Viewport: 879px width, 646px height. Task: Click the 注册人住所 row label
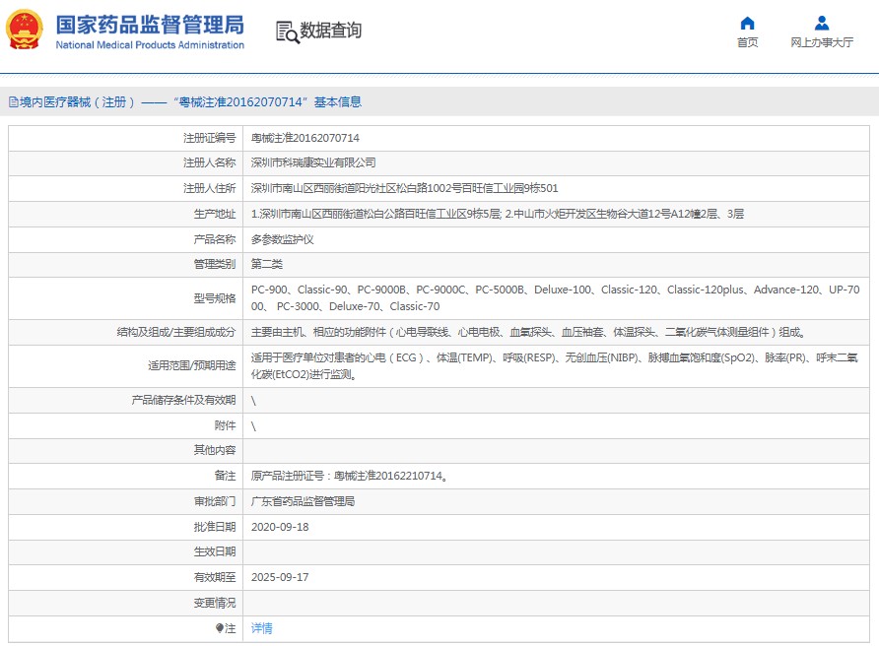pos(209,188)
